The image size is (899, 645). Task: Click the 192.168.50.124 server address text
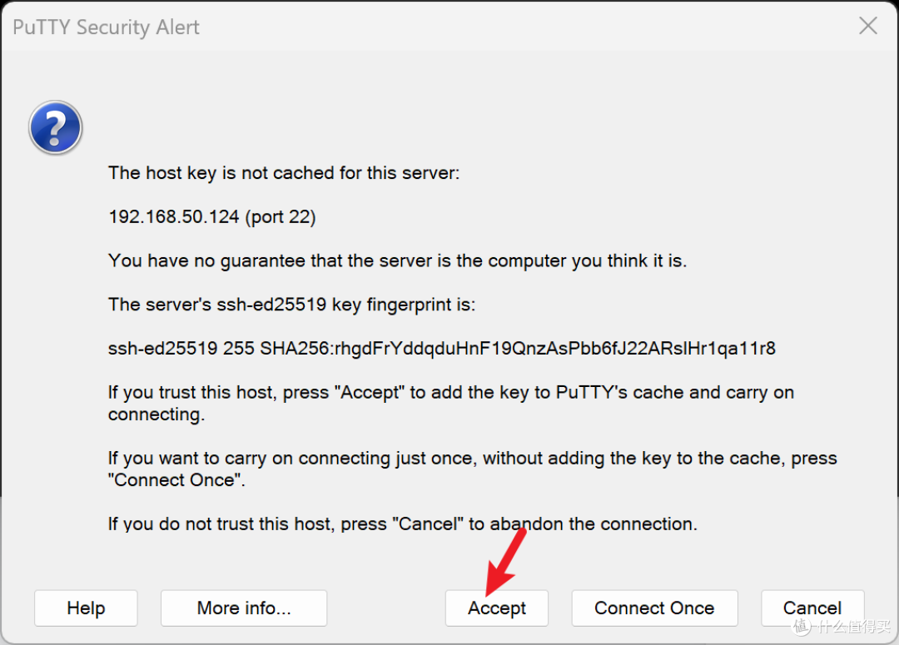(174, 216)
